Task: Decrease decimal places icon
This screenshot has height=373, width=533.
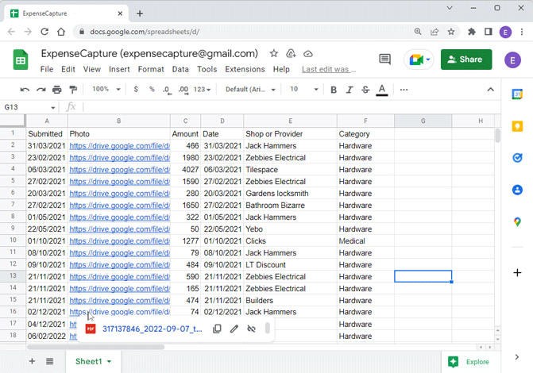Action: (167, 90)
